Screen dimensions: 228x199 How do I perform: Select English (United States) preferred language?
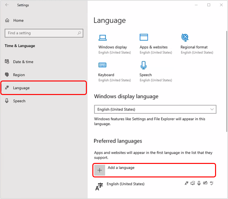pos(155,186)
